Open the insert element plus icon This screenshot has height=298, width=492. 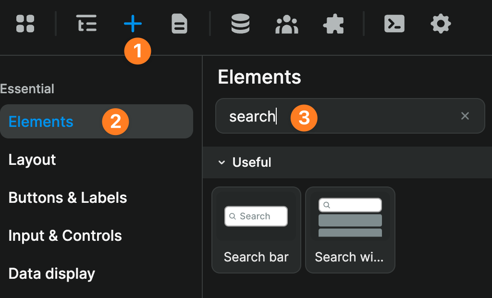pos(133,24)
